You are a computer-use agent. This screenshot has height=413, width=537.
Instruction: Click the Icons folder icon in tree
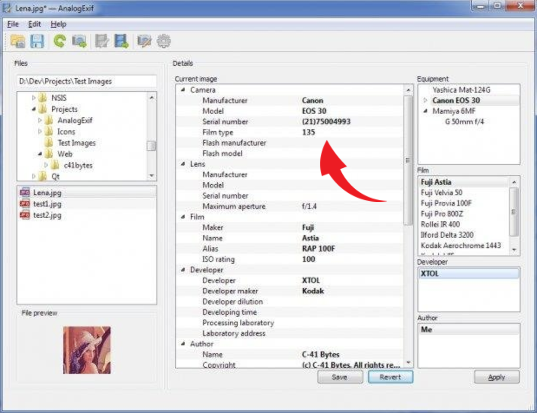click(49, 131)
